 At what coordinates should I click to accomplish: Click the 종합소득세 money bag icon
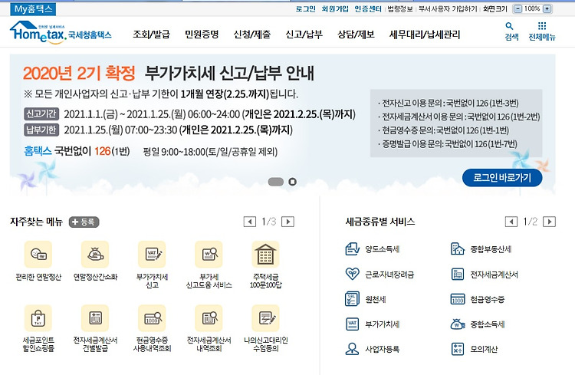coord(458,324)
